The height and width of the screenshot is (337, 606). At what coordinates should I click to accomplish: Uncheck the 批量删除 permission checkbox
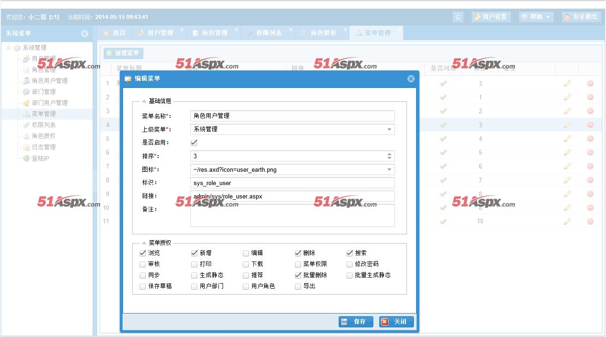(x=298, y=275)
